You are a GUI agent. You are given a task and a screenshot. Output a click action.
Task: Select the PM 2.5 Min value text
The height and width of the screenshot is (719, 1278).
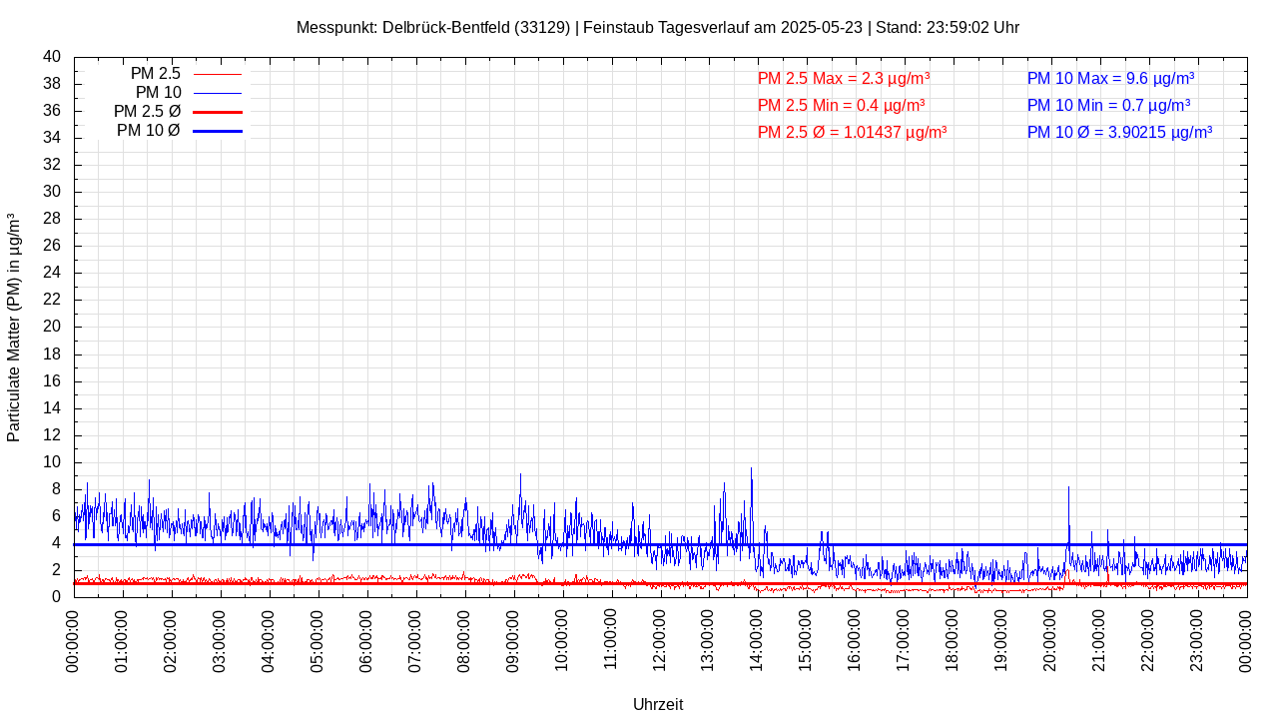pyautogui.click(x=841, y=105)
